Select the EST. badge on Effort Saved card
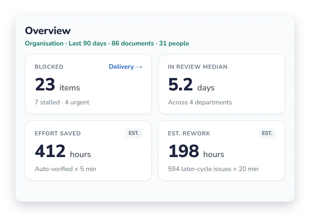The image size is (310, 217). pyautogui.click(x=134, y=133)
